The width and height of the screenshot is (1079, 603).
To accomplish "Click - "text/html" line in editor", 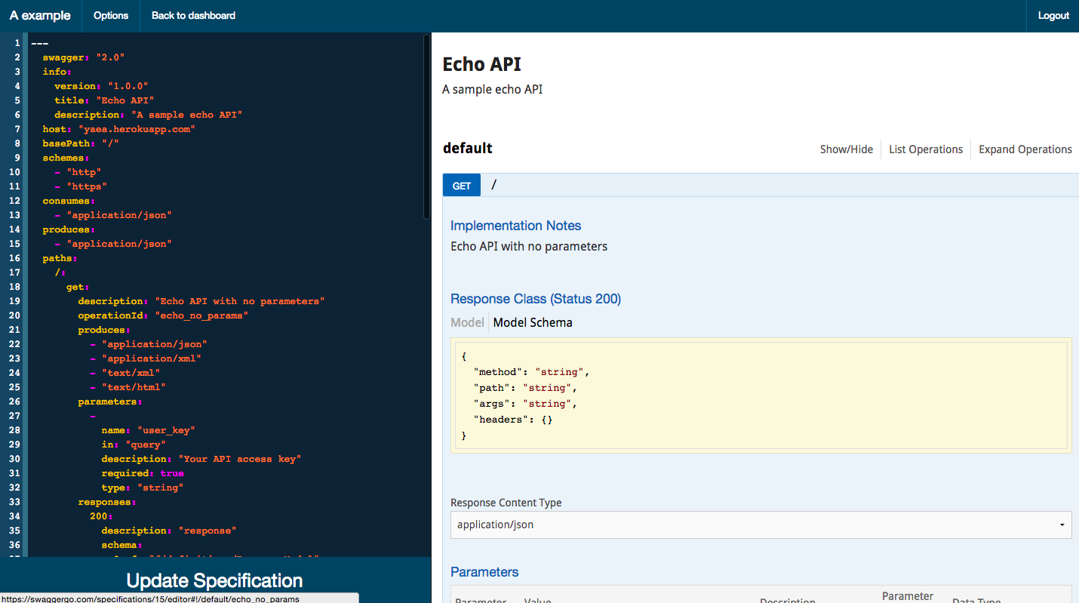I will [128, 387].
